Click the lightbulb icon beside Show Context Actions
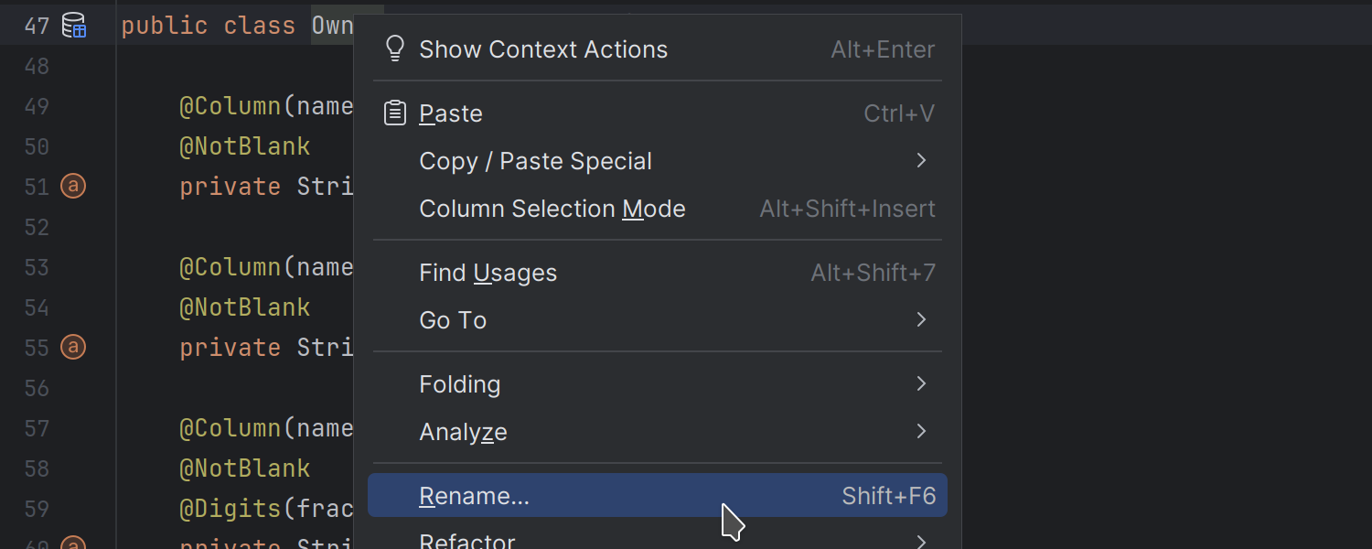 (x=394, y=48)
